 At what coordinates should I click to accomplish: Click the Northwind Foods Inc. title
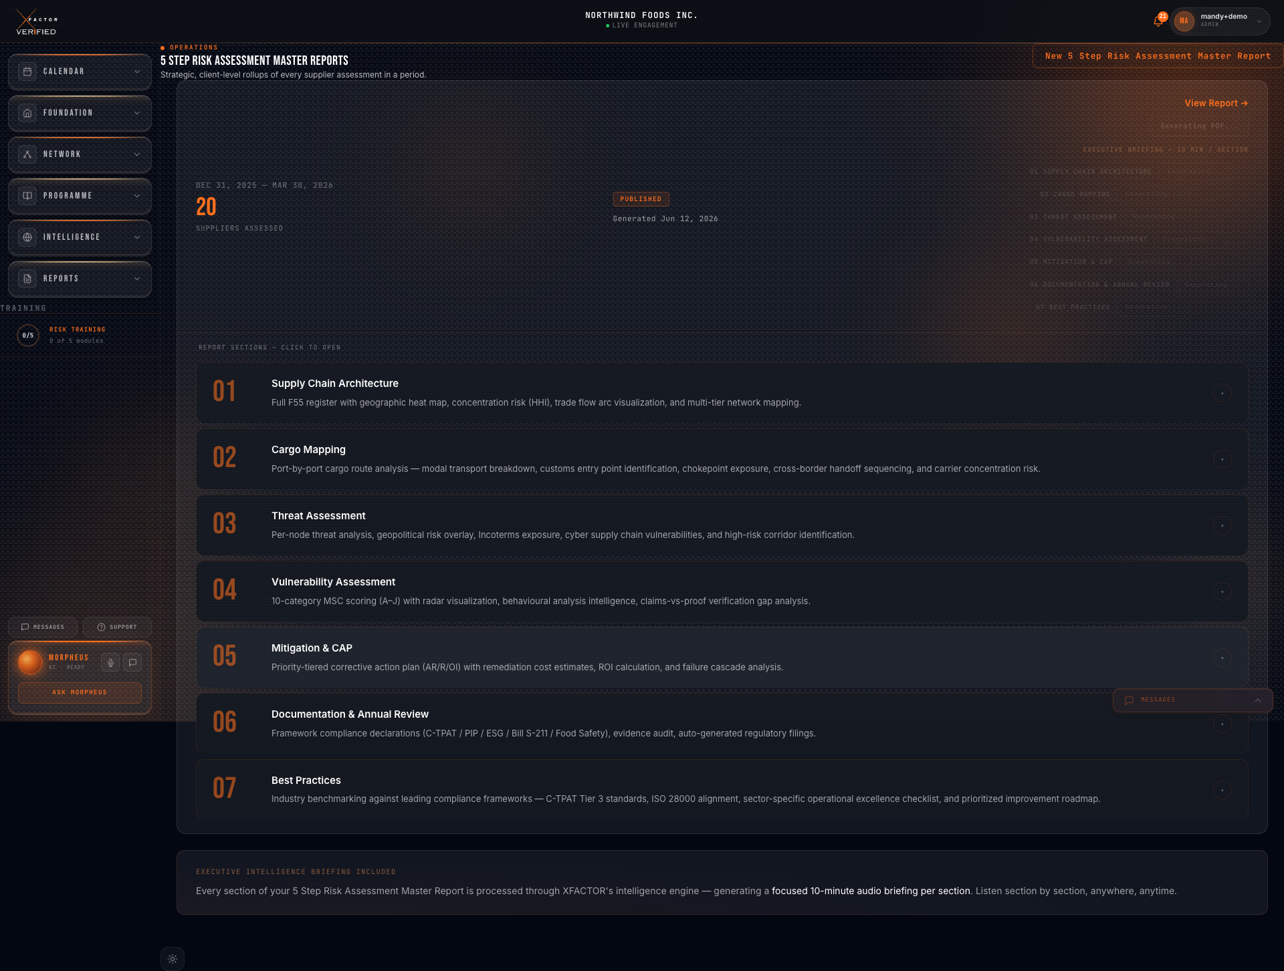click(641, 15)
